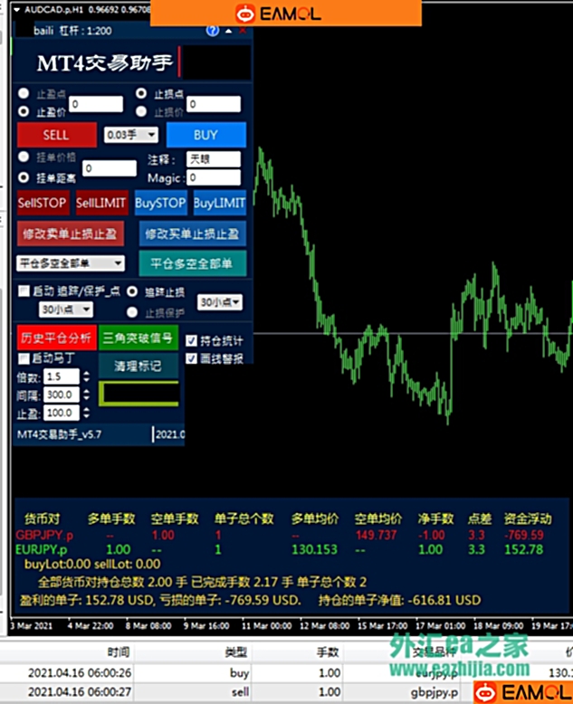Click the stop-loss value input field
Image resolution: width=573 pixels, height=704 pixels.
[x=214, y=104]
